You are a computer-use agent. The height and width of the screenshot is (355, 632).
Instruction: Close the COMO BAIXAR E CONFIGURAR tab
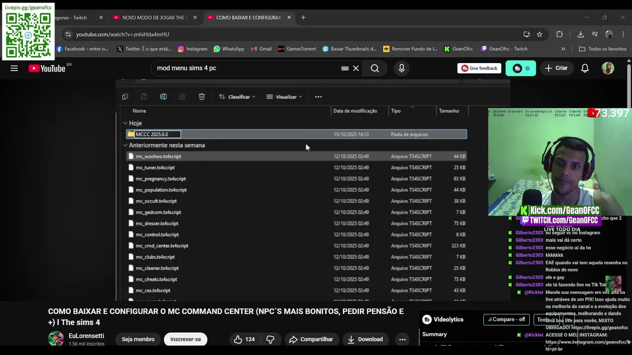[x=289, y=17]
